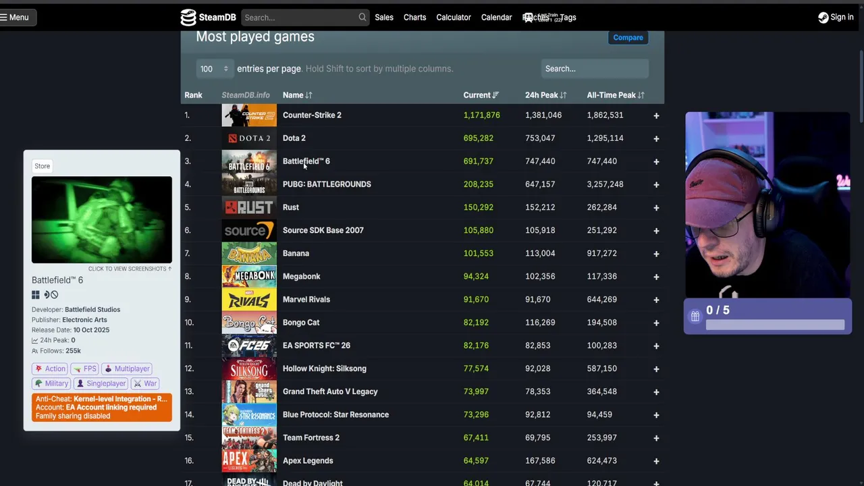Add Battlefield 6 to compare with plus
This screenshot has width=864, height=486.
[656, 161]
